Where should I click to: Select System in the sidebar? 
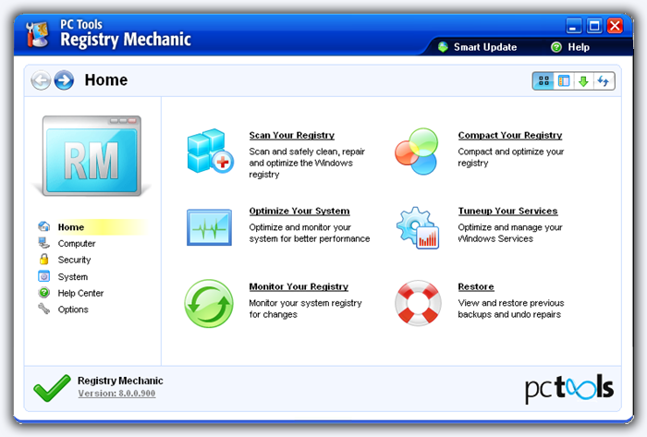tap(73, 276)
